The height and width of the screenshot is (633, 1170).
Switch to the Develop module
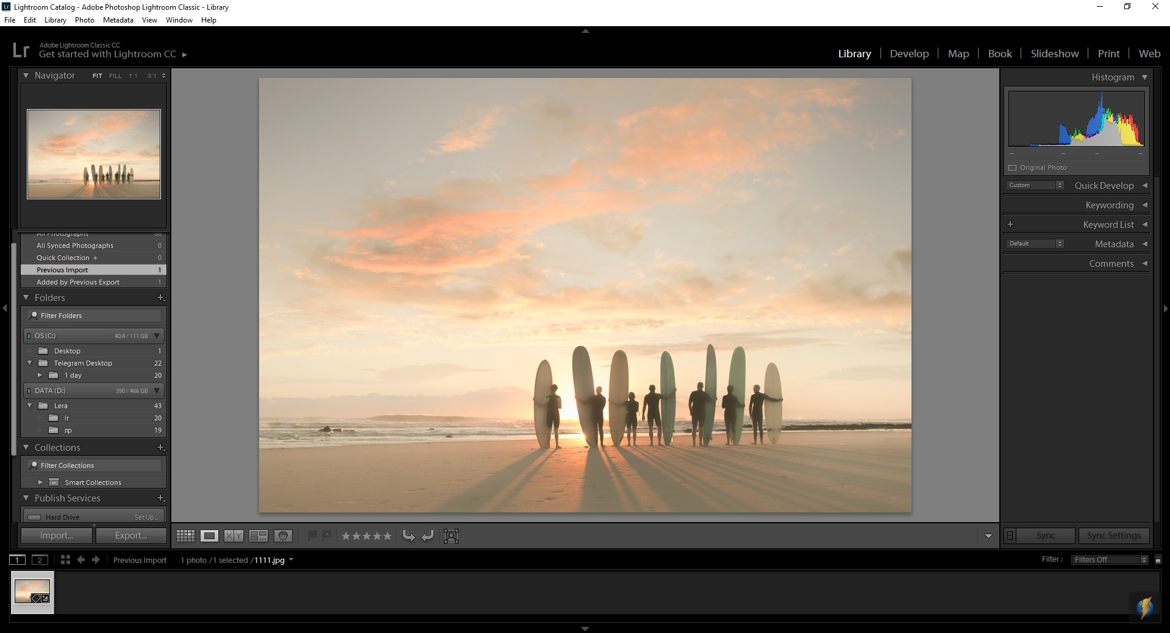(909, 54)
